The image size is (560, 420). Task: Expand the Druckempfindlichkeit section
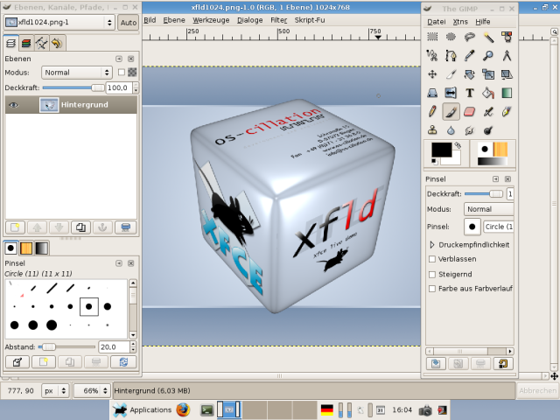tap(432, 245)
